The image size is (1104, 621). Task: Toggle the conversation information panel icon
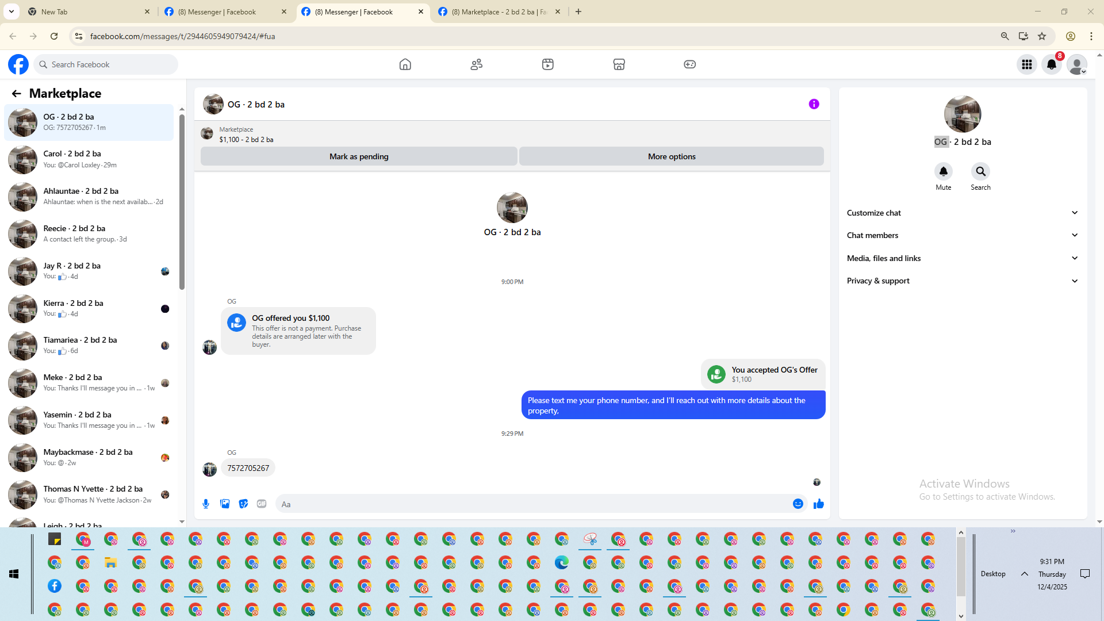tap(814, 104)
